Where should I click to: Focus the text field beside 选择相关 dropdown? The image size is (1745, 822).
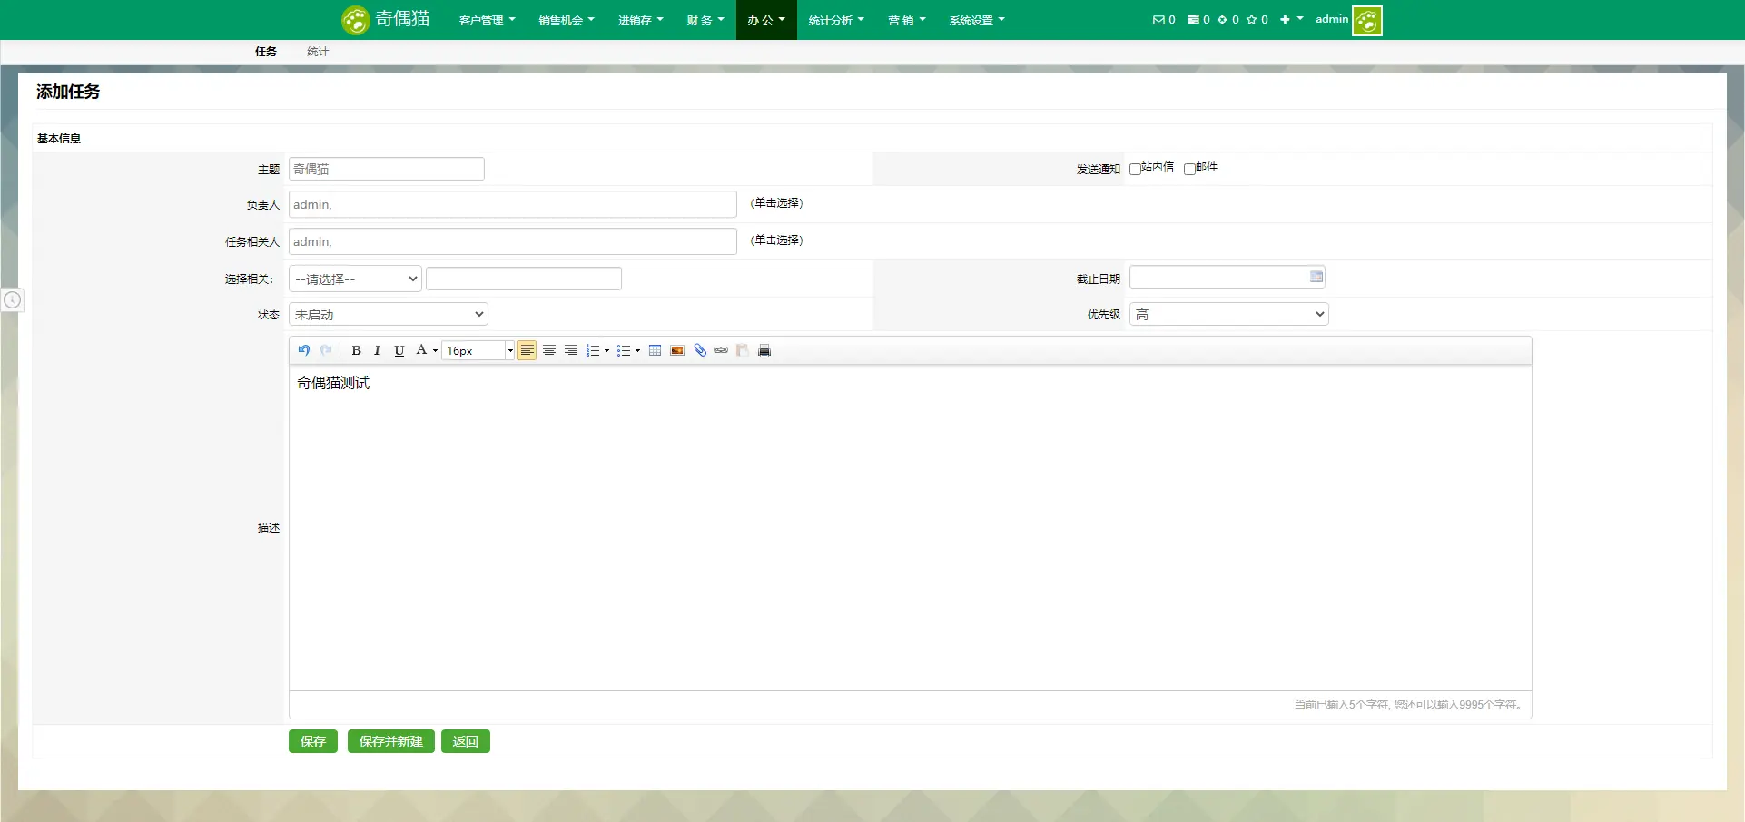524,279
